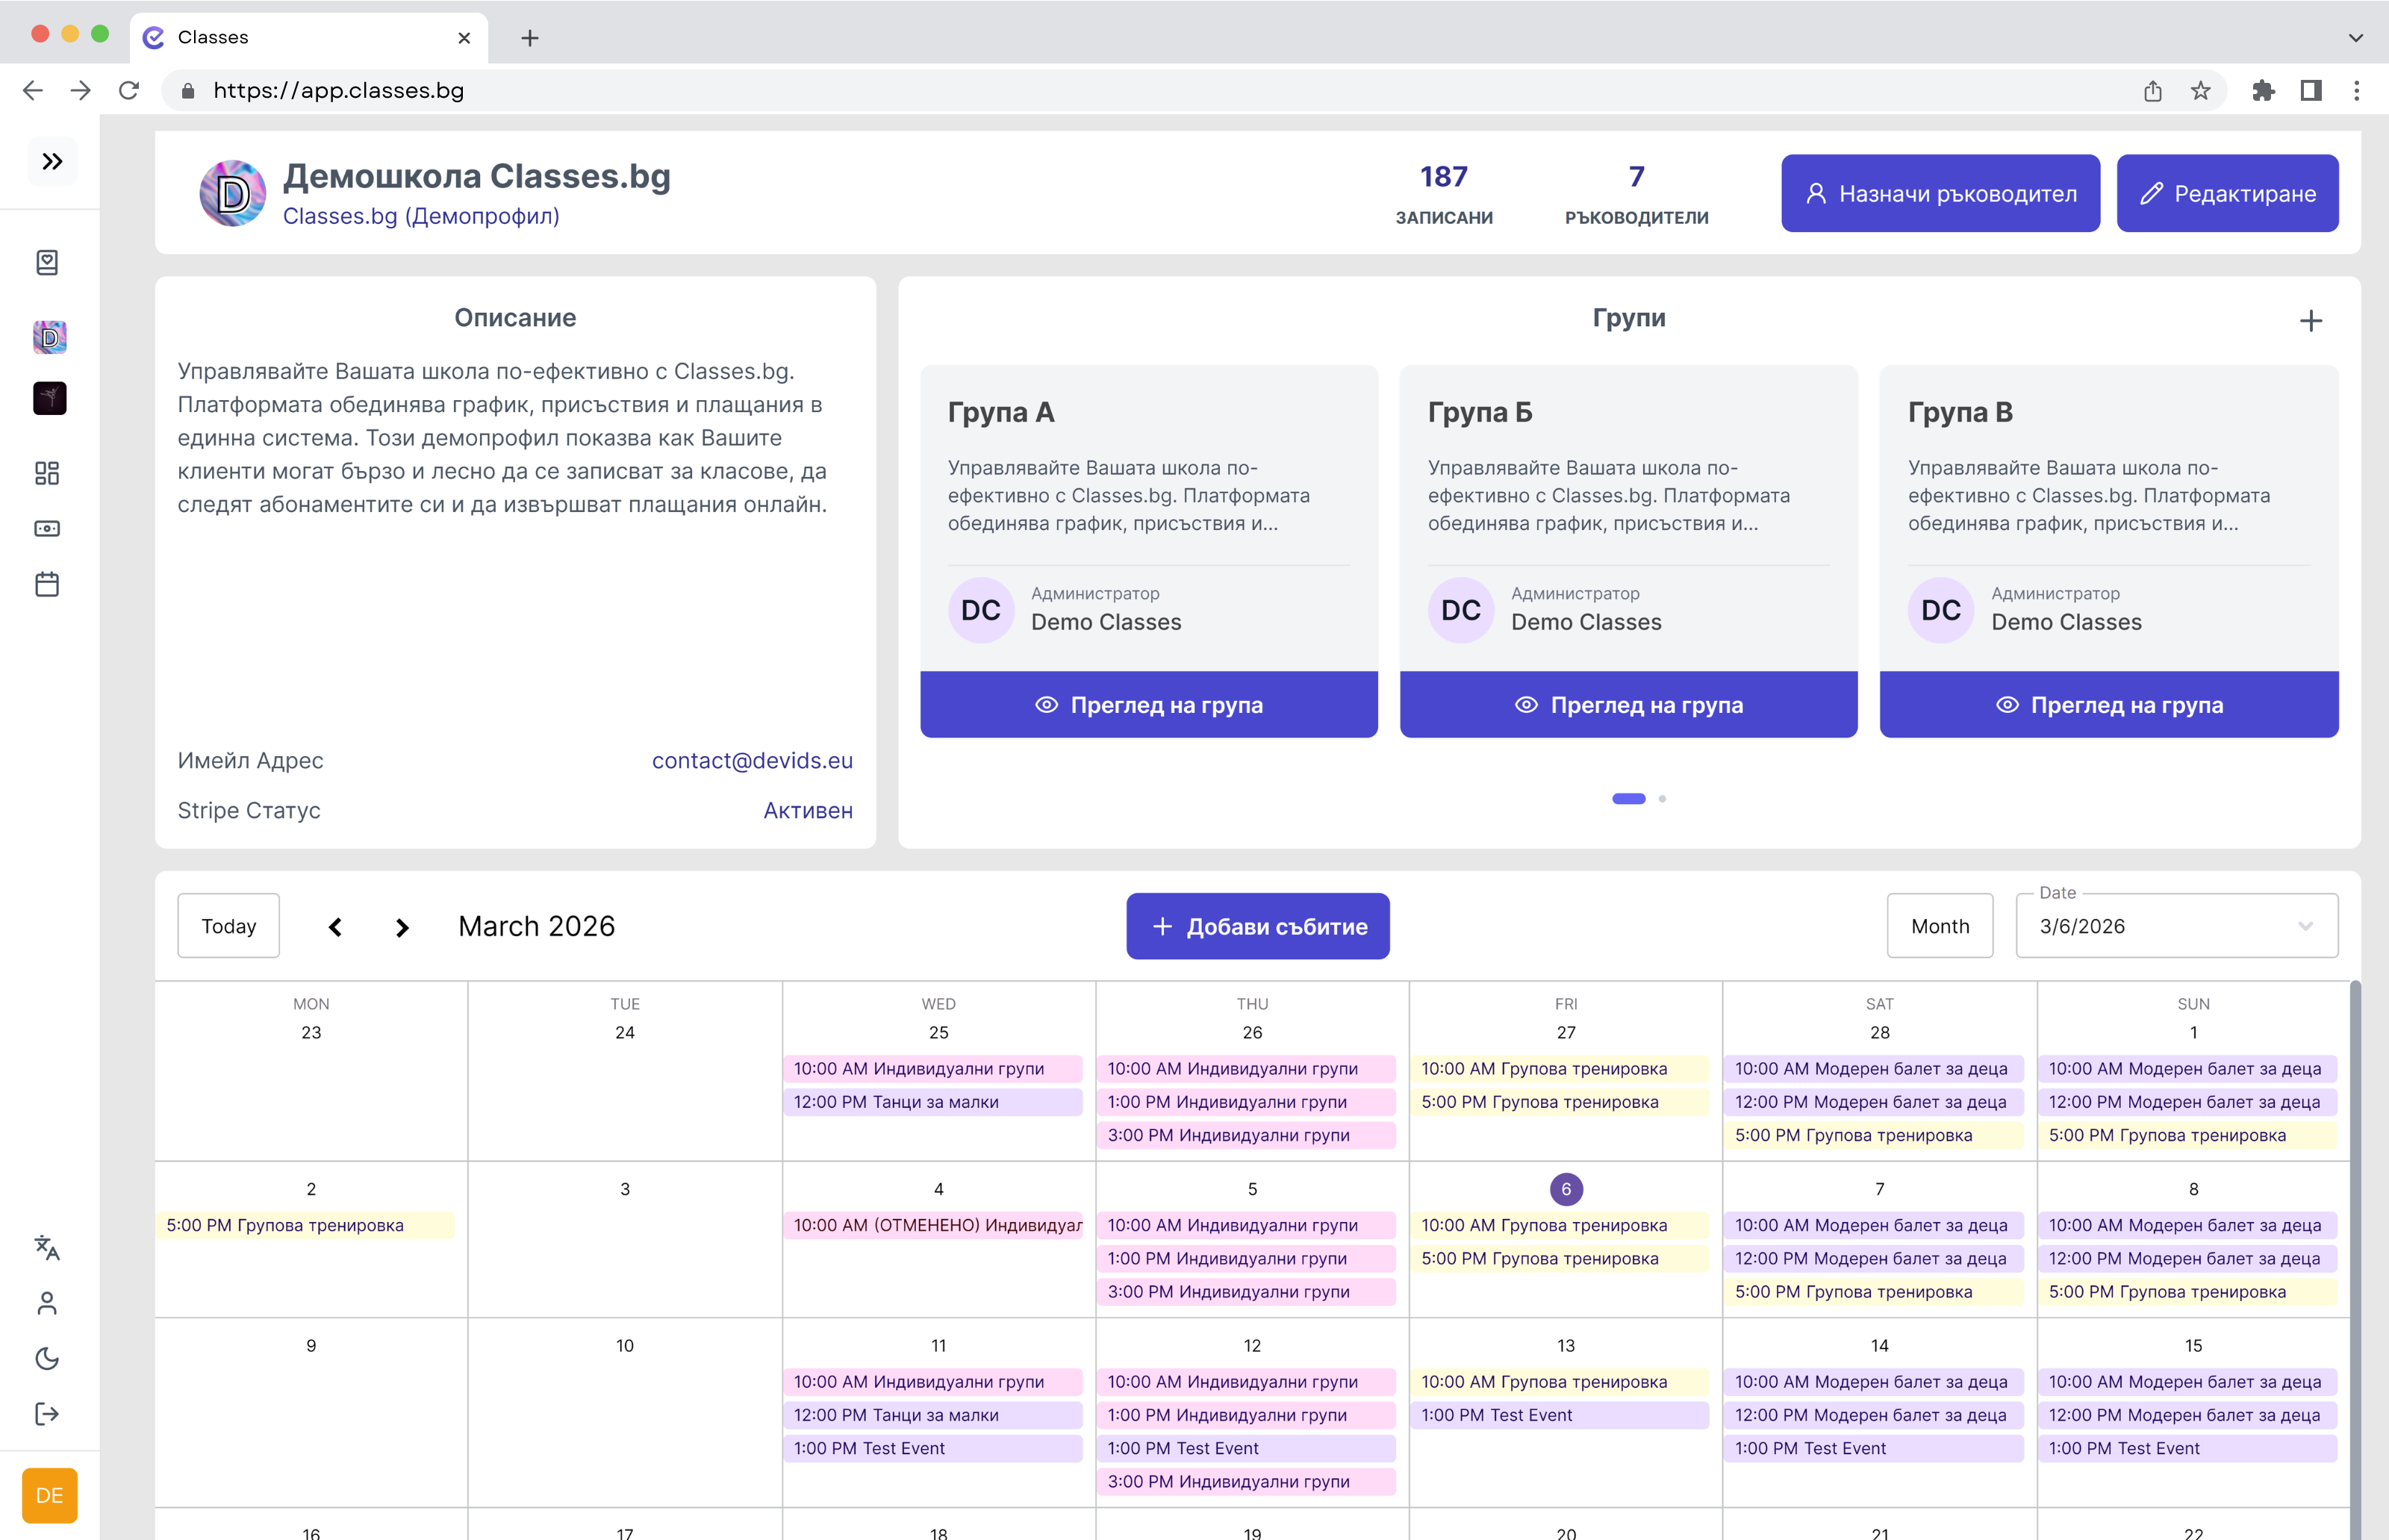The height and width of the screenshot is (1540, 2389).
Task: Open Преглед на група for Група В
Action: click(x=2109, y=705)
